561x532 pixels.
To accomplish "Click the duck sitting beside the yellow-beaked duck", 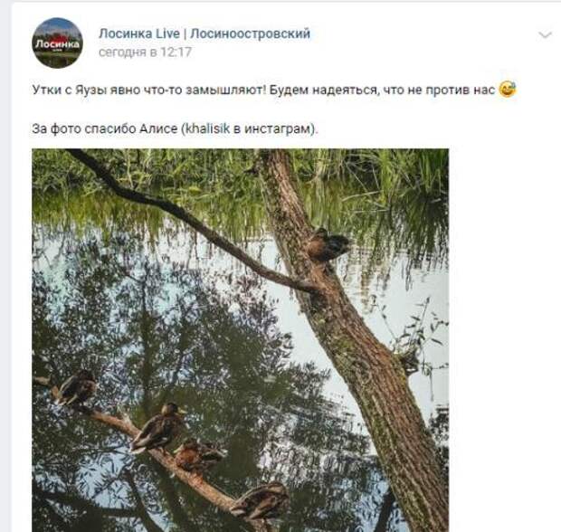I will [x=198, y=454].
